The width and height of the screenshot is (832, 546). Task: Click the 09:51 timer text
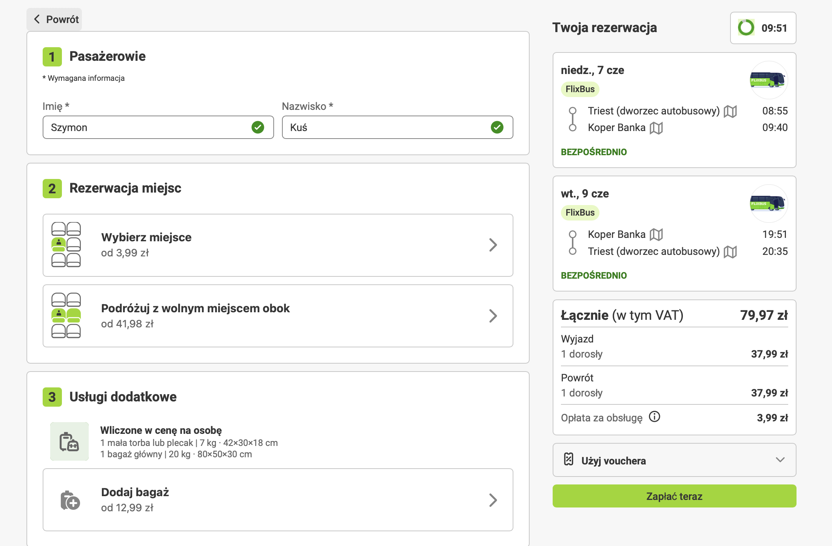(x=774, y=28)
